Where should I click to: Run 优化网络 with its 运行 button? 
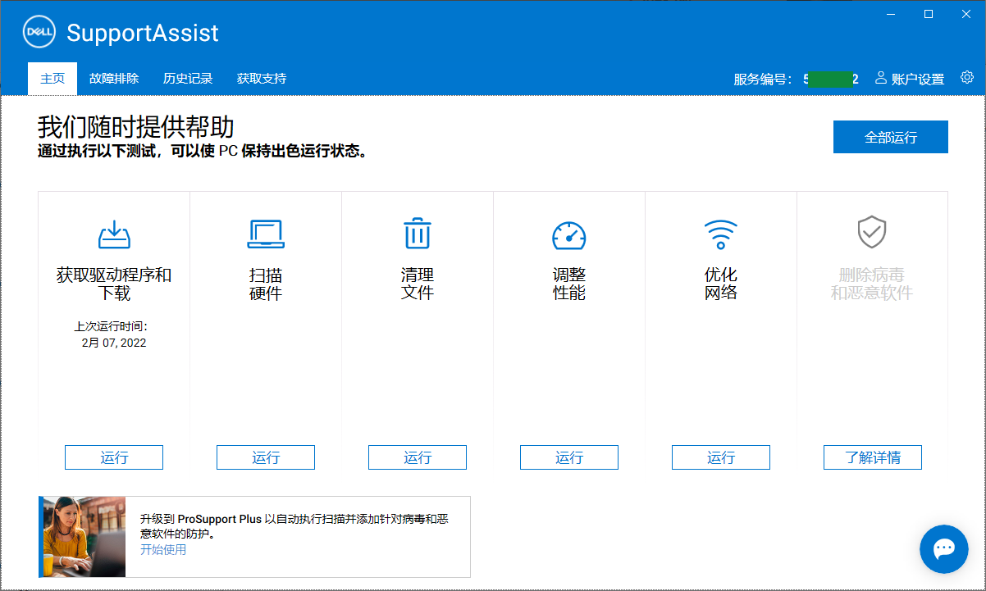(721, 457)
